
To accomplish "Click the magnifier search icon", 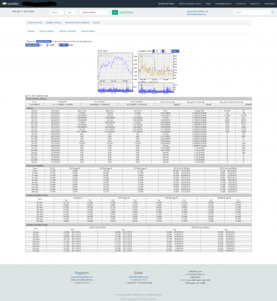I will tap(272, 12).
